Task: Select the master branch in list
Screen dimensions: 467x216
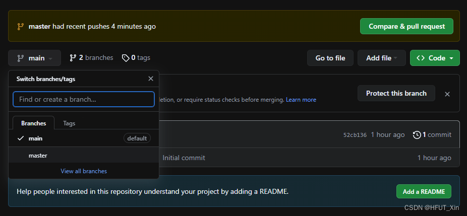Action: tap(84, 155)
